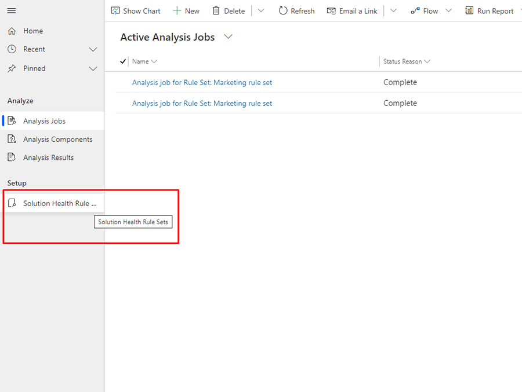This screenshot has width=522, height=392.
Task: Click the Recent clock icon
Action: click(x=12, y=49)
